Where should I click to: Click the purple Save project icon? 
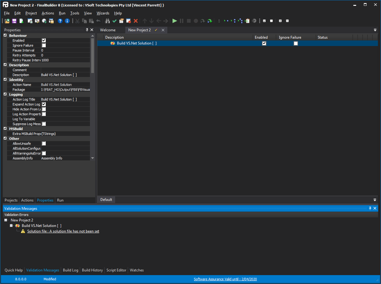(14, 21)
